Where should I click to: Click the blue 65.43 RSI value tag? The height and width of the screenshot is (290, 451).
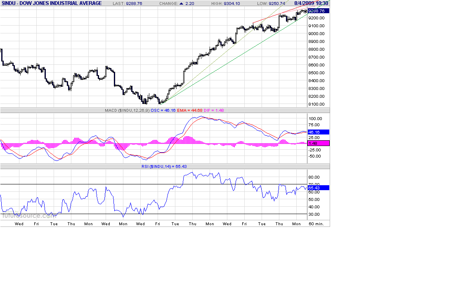(319, 188)
